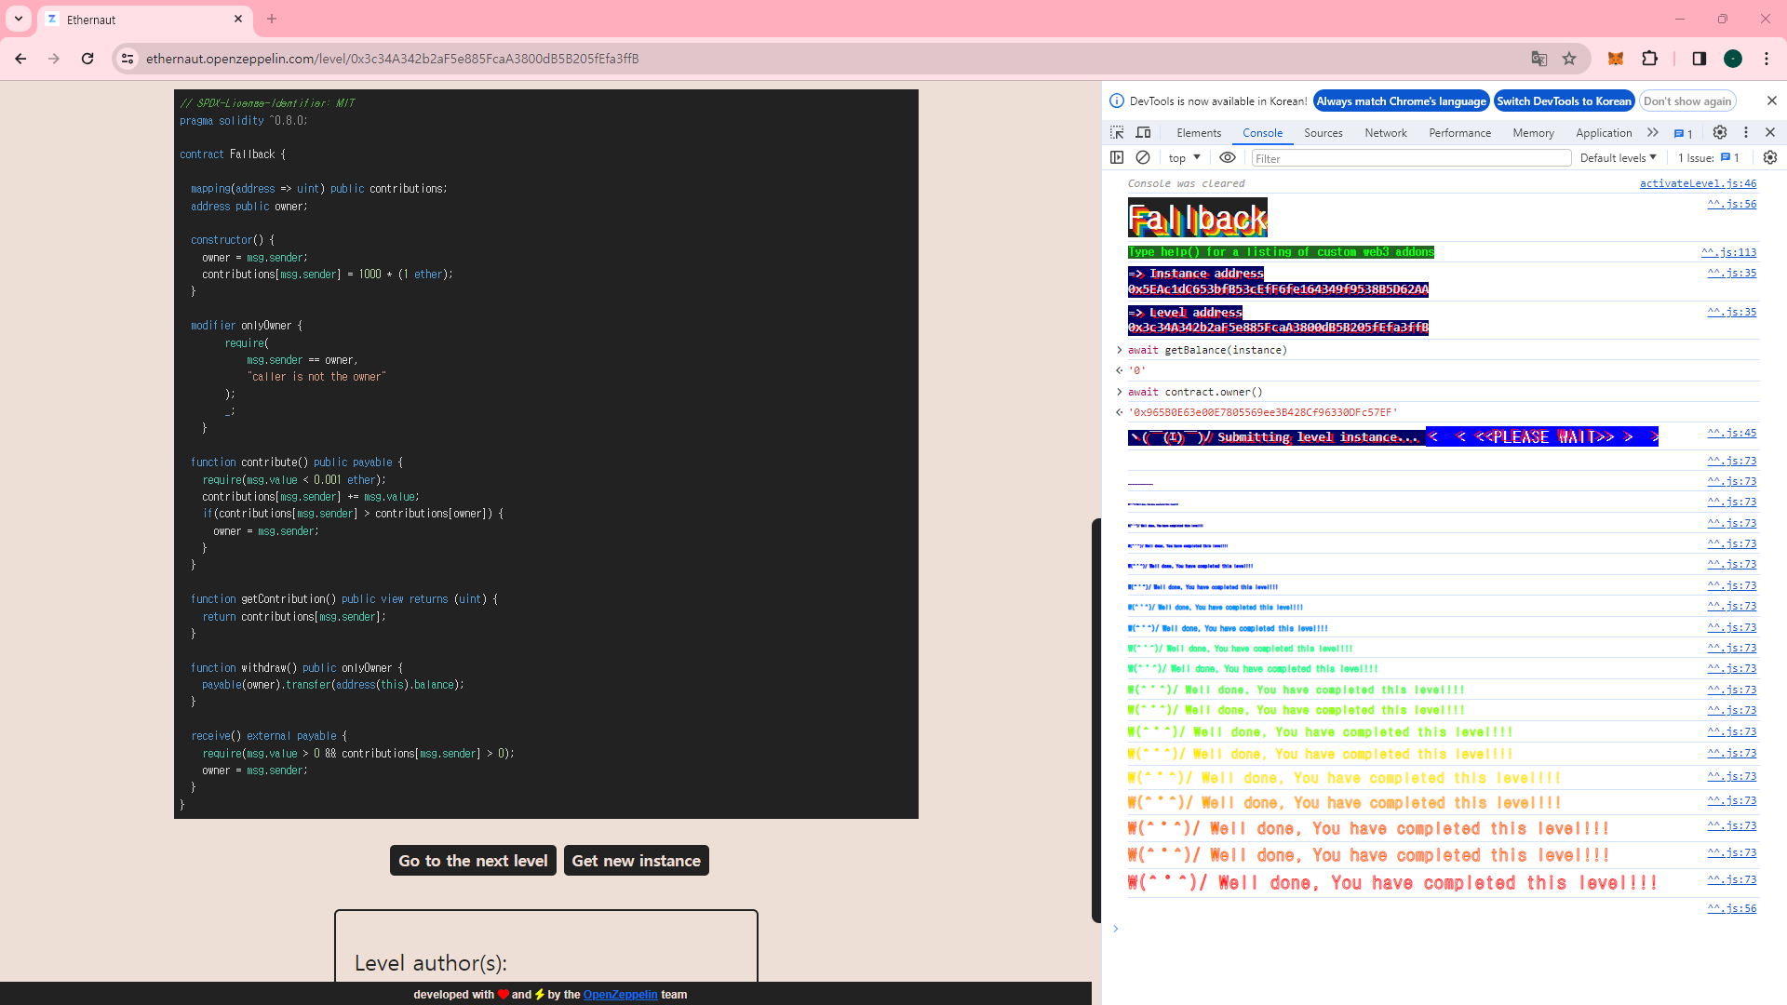This screenshot has width=1787, height=1005.
Task: Click the console Filter input
Action: (x=1411, y=158)
